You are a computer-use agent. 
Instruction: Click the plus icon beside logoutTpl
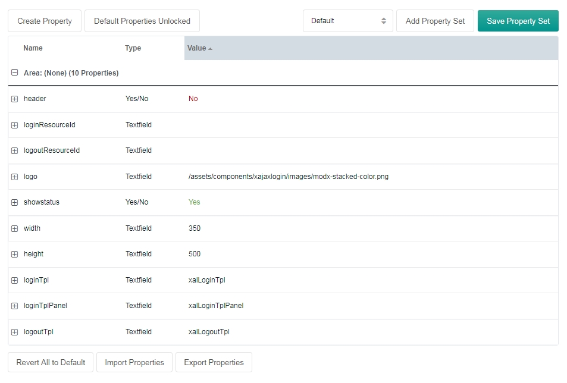14,332
